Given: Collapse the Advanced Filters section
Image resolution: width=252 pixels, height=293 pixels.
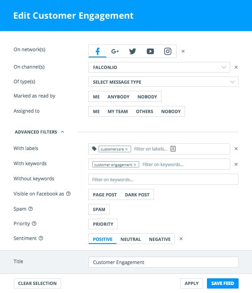Looking at the screenshot, I should [x=62, y=132].
